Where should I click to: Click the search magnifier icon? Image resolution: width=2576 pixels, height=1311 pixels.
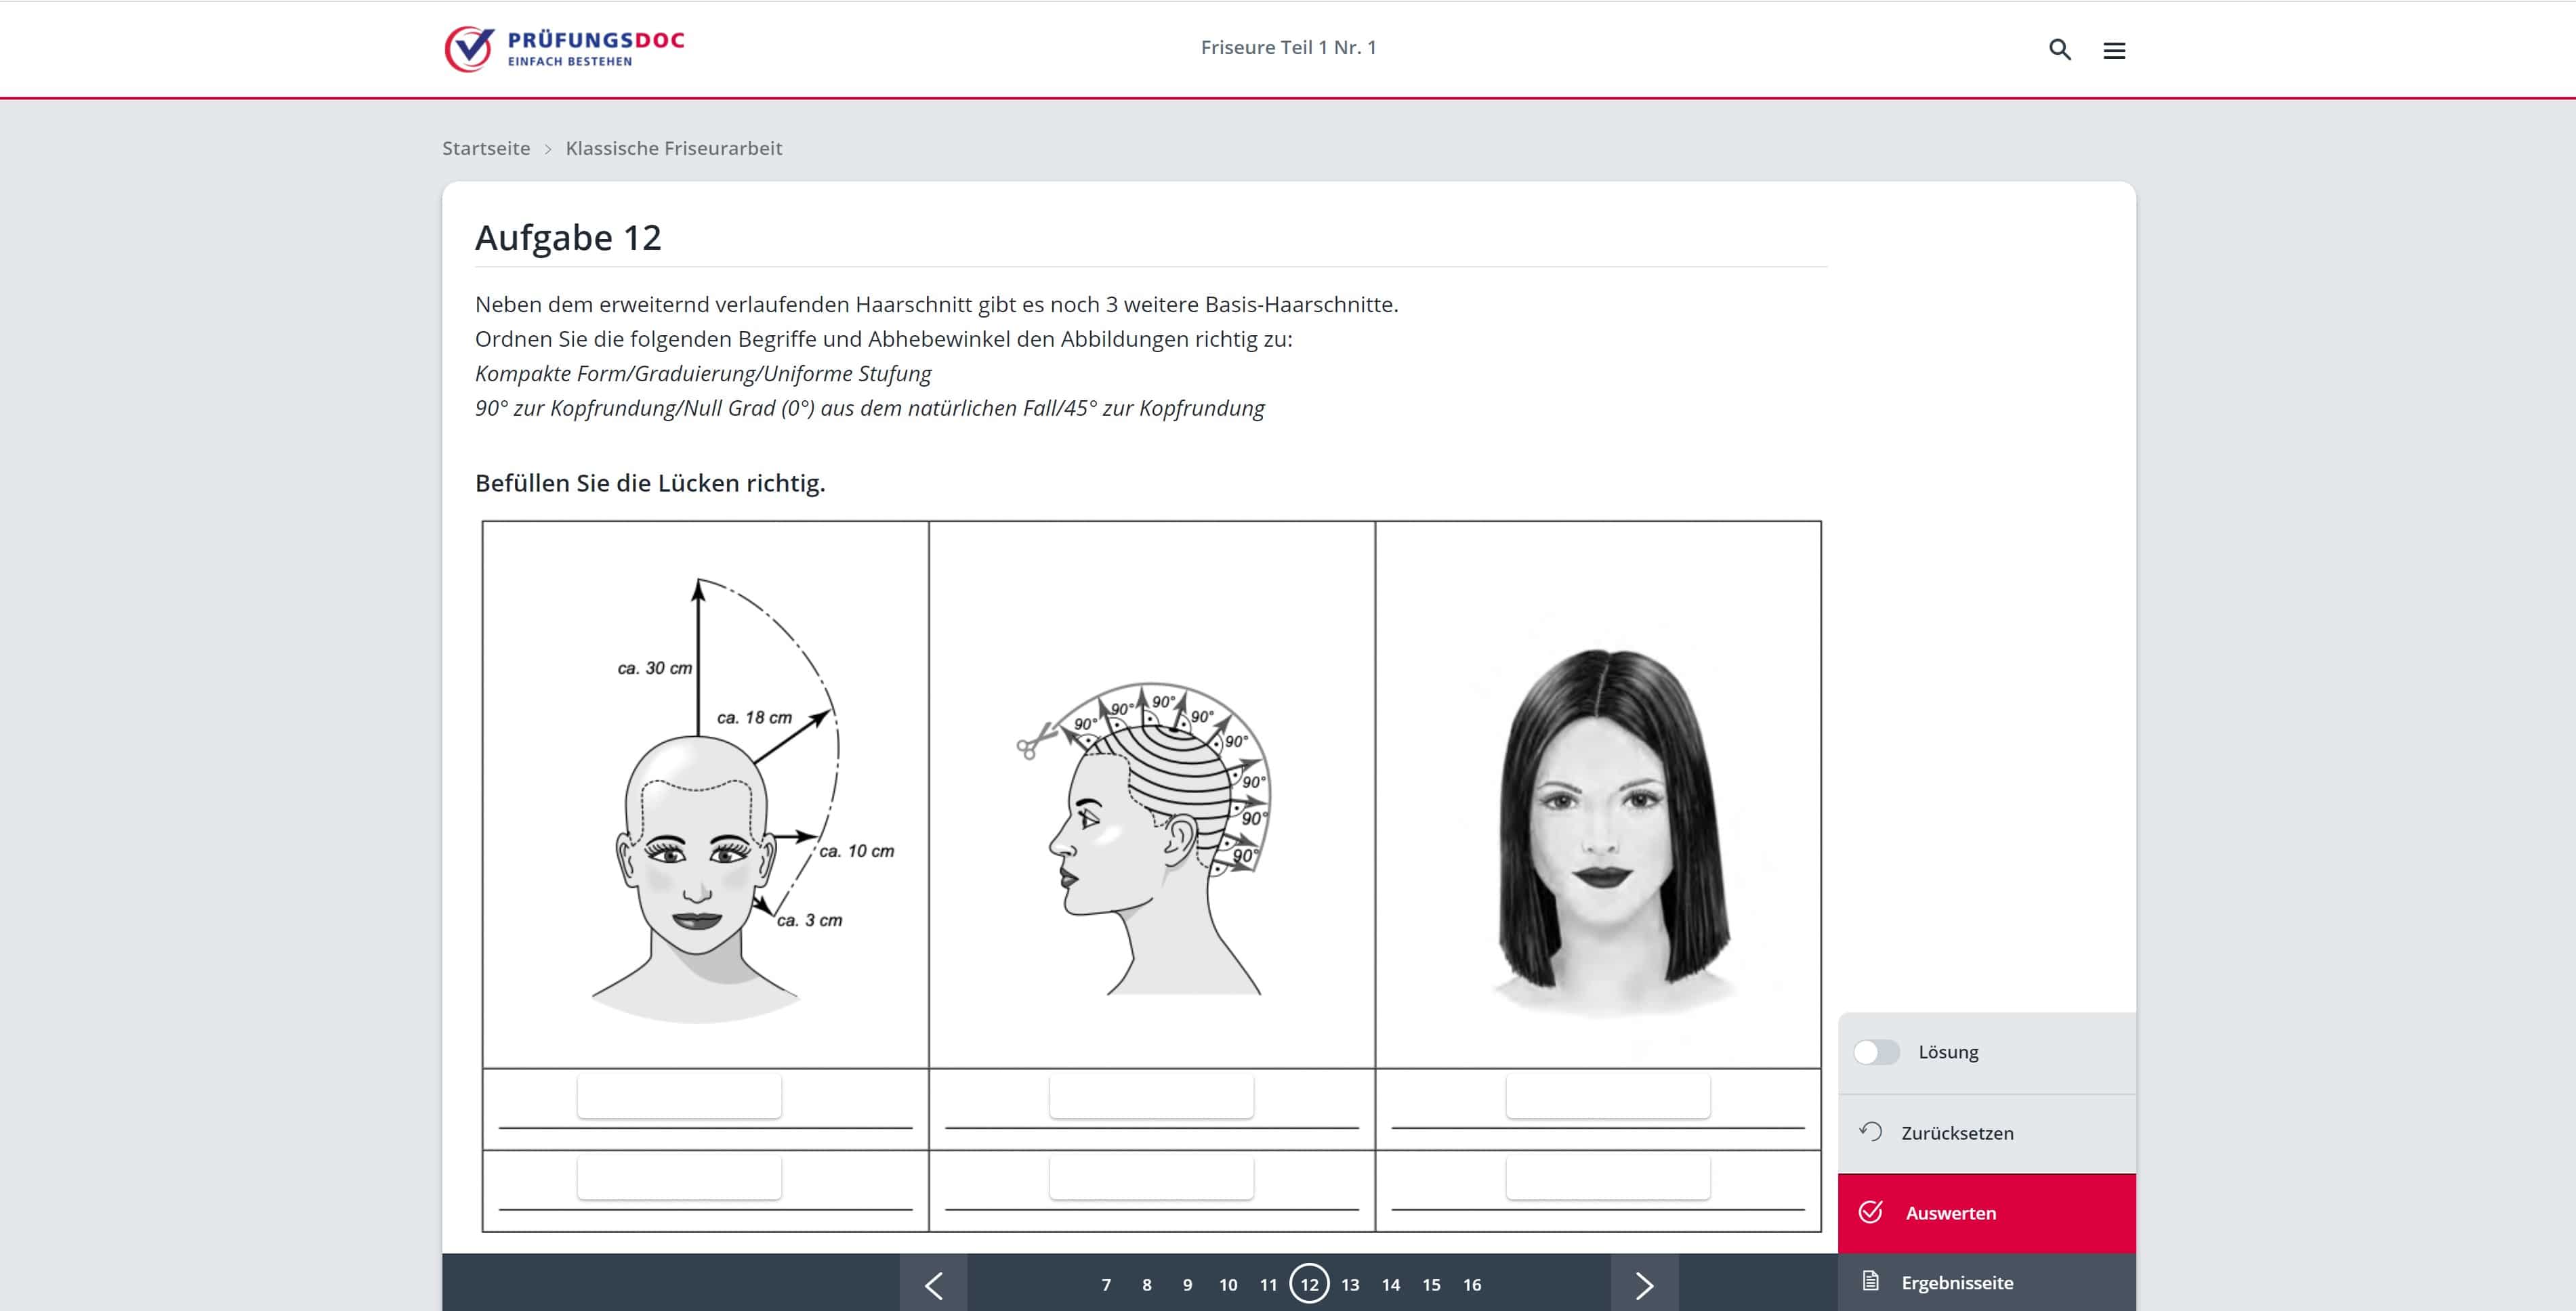click(2059, 49)
